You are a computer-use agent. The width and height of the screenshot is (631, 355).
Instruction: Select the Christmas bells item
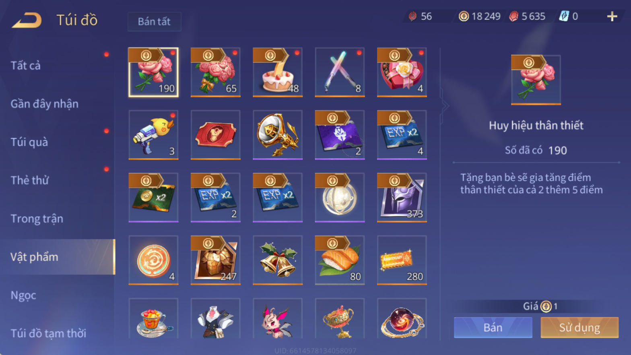tap(278, 260)
